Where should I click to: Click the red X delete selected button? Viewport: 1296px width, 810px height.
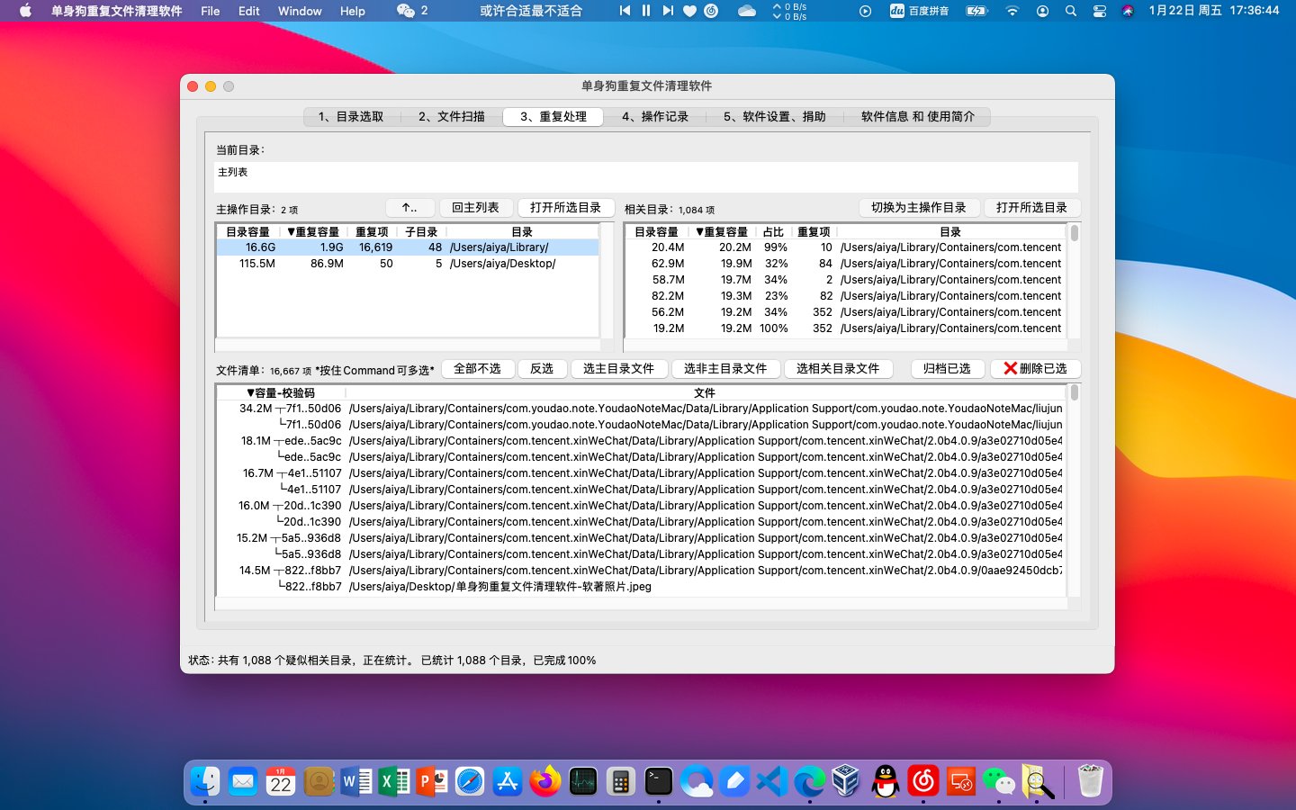(1035, 369)
